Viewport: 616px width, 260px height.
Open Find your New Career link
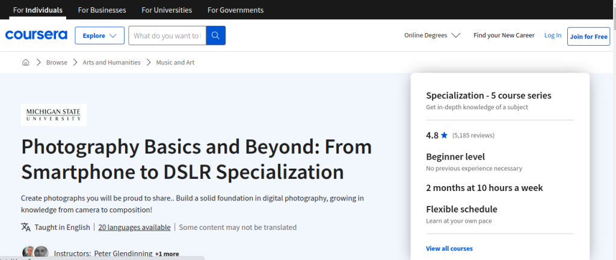point(504,35)
